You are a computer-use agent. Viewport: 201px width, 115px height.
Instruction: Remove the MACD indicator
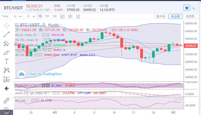[58, 93]
